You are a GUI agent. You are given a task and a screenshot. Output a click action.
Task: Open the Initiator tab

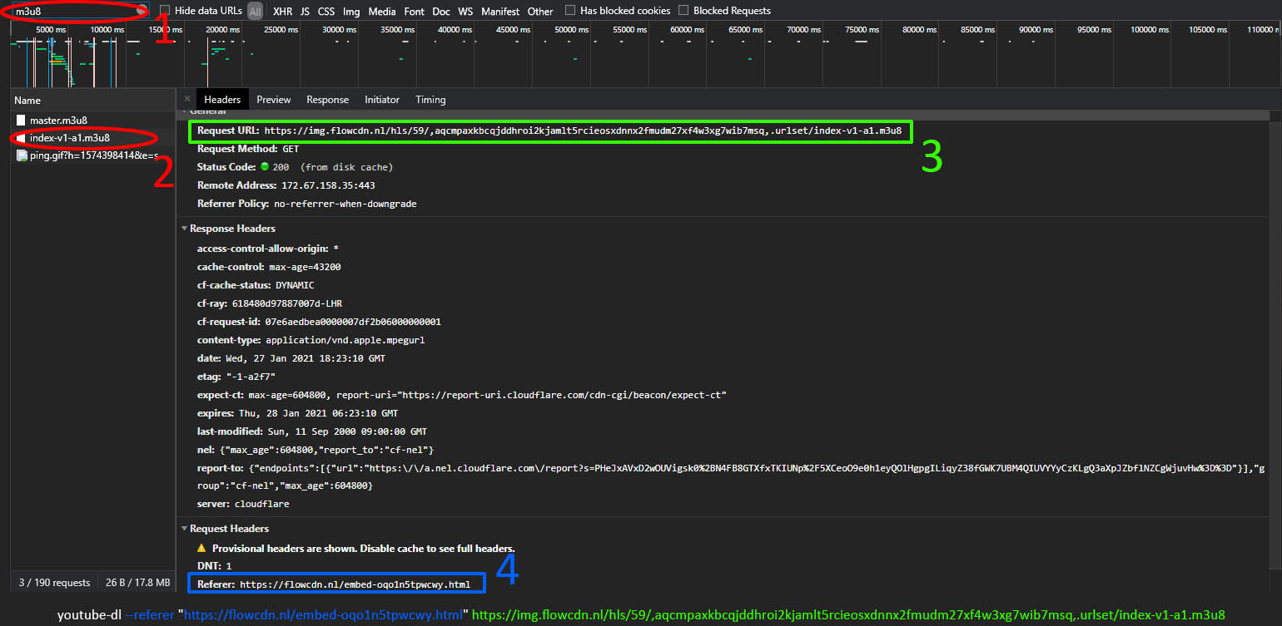tap(382, 100)
